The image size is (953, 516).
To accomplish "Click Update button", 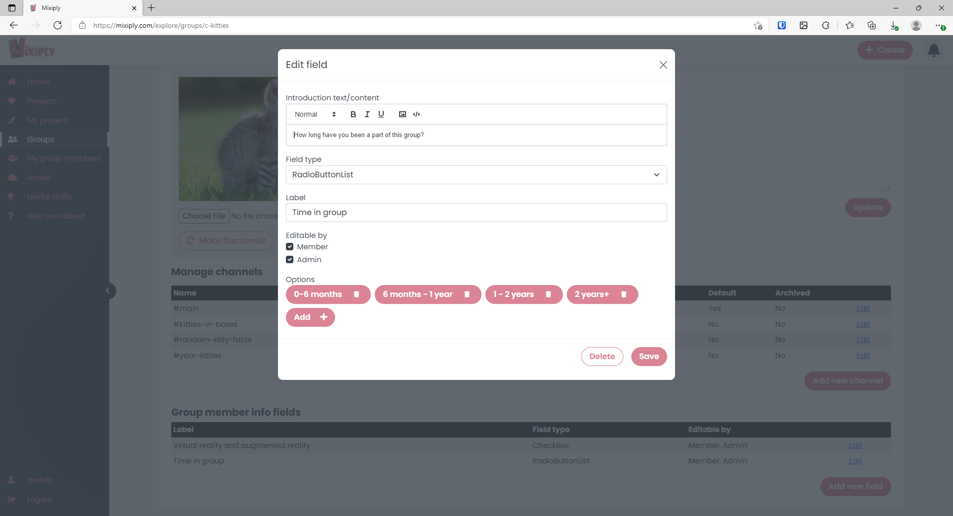I will [868, 208].
